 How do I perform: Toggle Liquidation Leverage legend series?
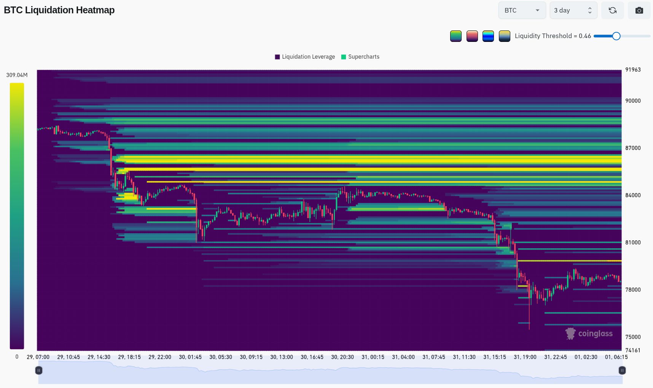[305, 57]
